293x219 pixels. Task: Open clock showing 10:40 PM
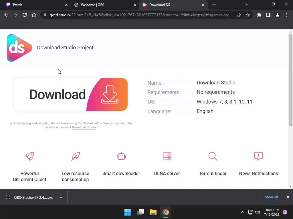[x=272, y=212]
